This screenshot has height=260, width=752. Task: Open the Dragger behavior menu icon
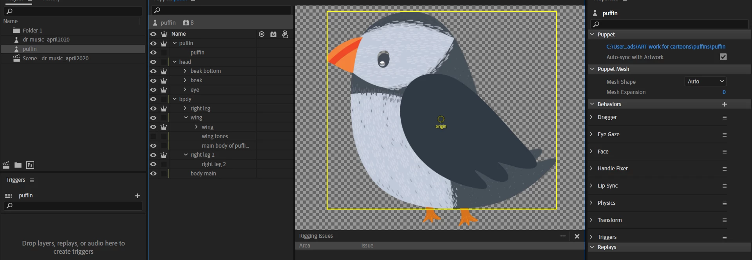pos(725,117)
